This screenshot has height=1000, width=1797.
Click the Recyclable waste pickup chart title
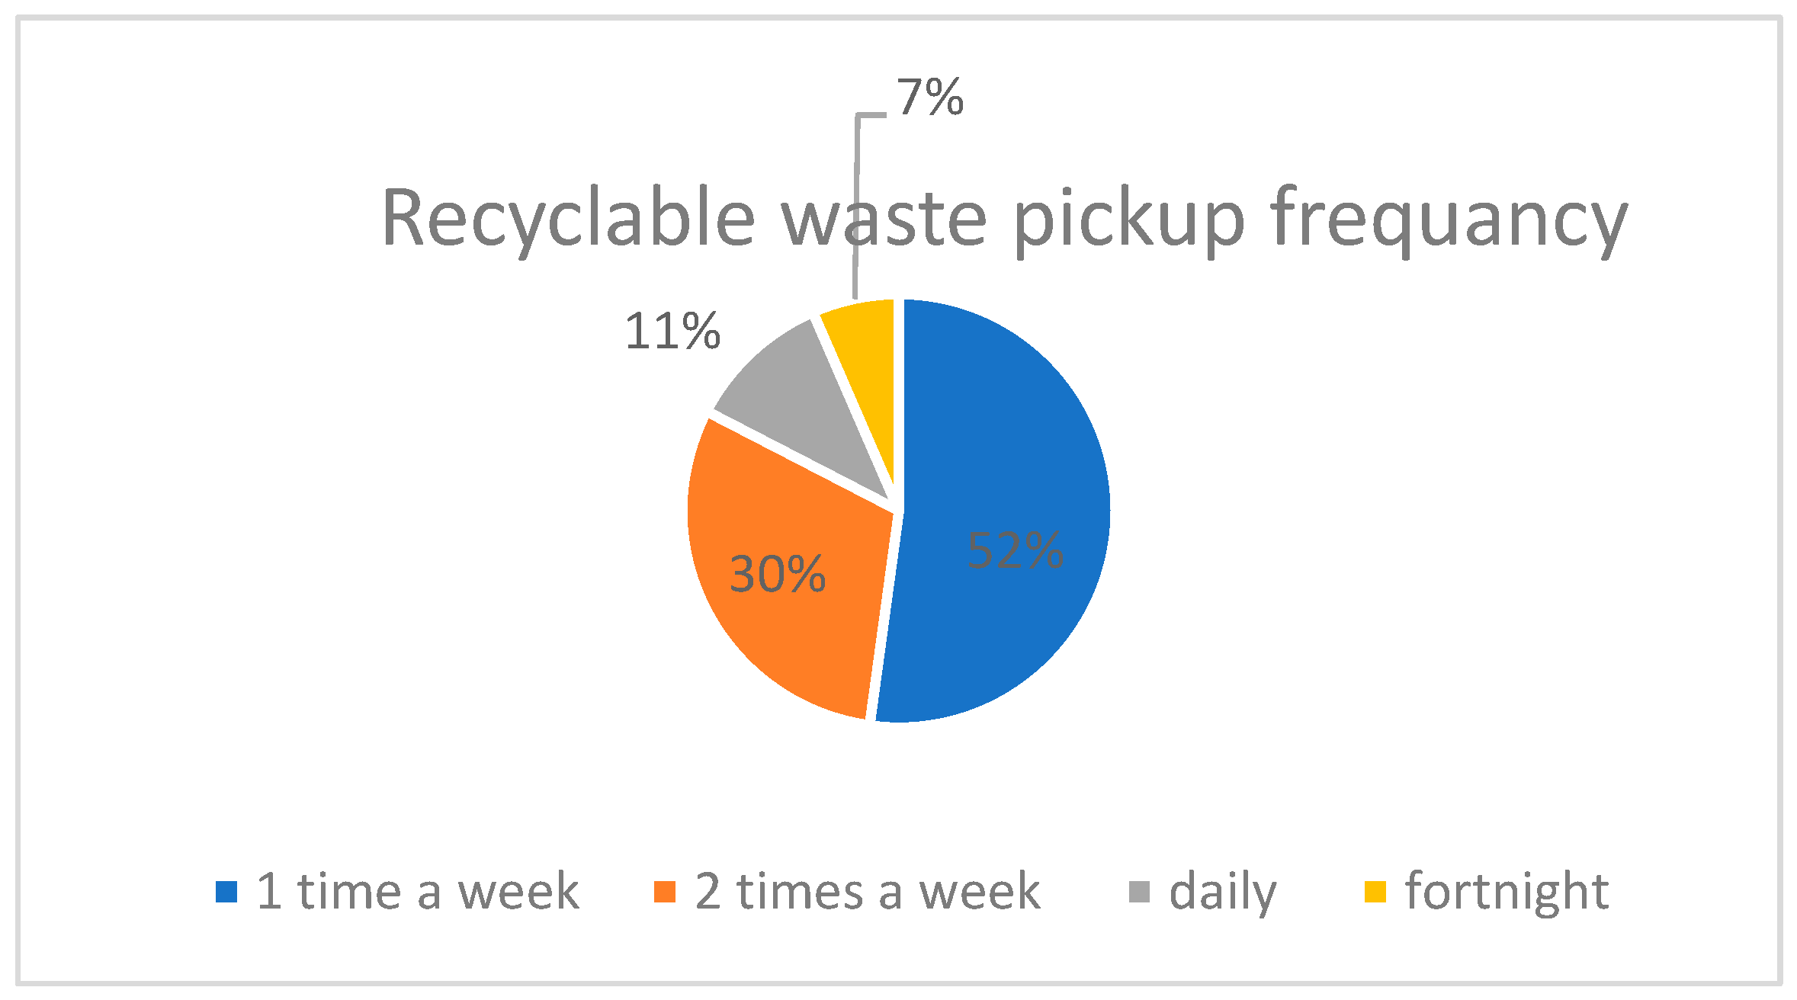[x=1003, y=219]
